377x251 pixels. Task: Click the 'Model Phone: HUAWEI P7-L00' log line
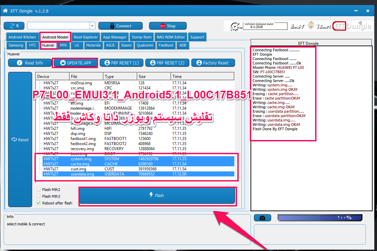pos(278,67)
